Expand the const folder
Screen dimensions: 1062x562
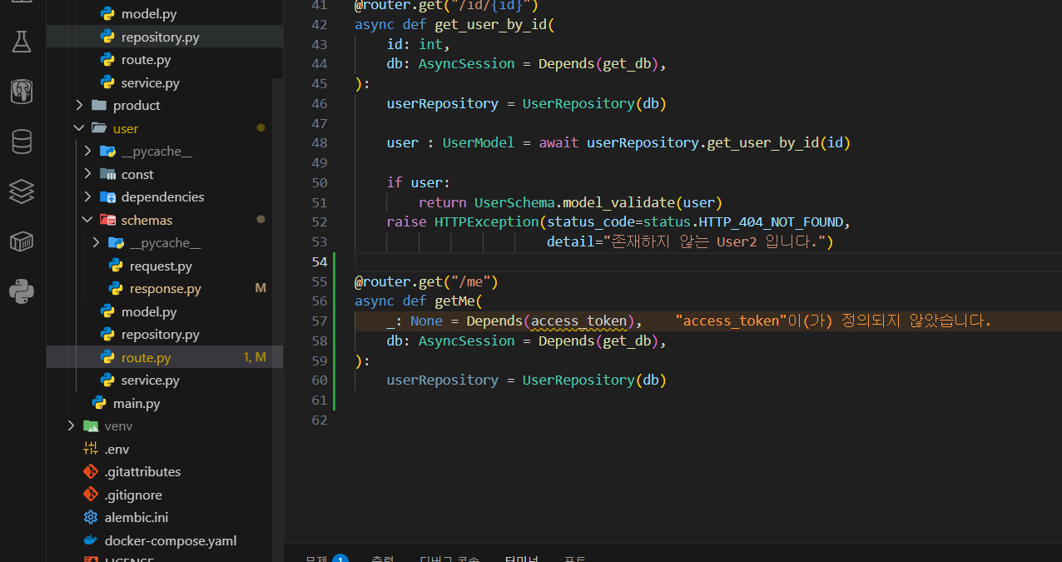coord(88,174)
